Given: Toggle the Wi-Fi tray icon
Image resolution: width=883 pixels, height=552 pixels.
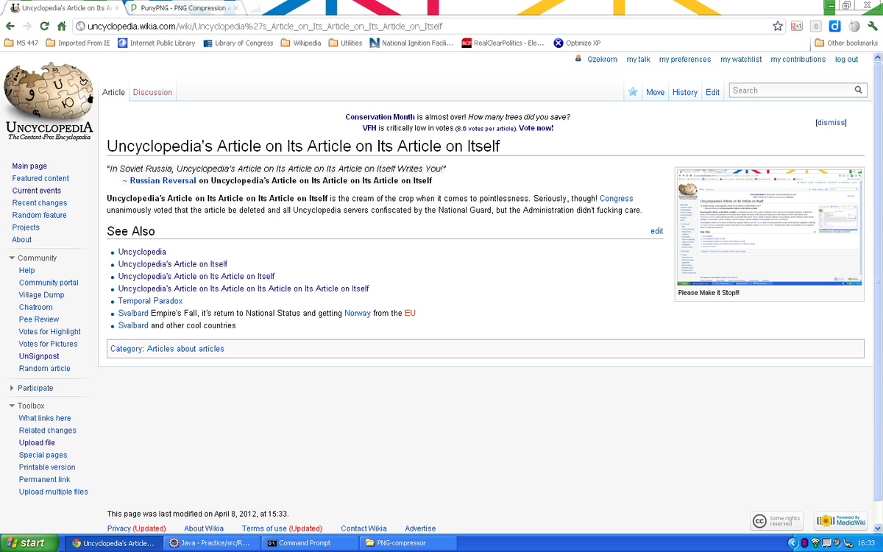Looking at the screenshot, I should click(x=815, y=543).
